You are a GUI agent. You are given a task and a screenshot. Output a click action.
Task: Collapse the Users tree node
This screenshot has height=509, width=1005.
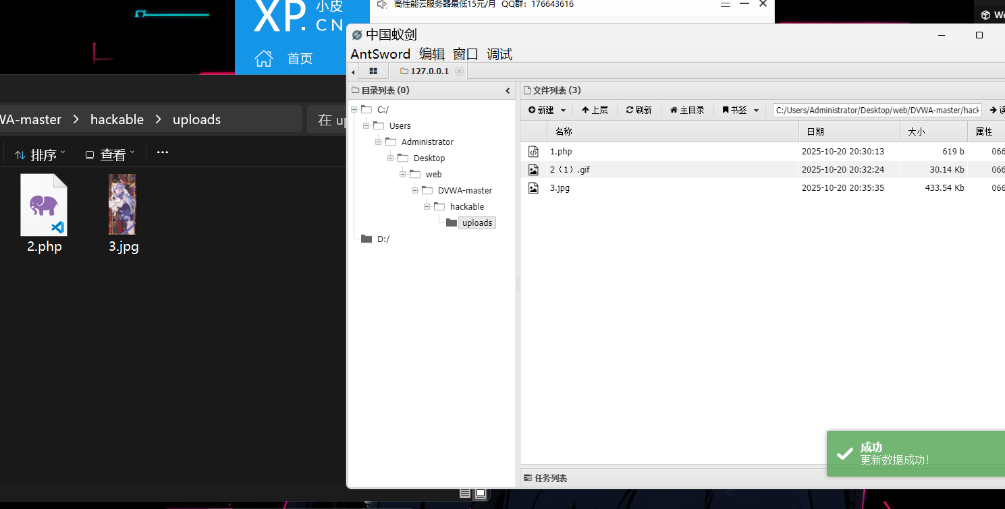click(366, 125)
